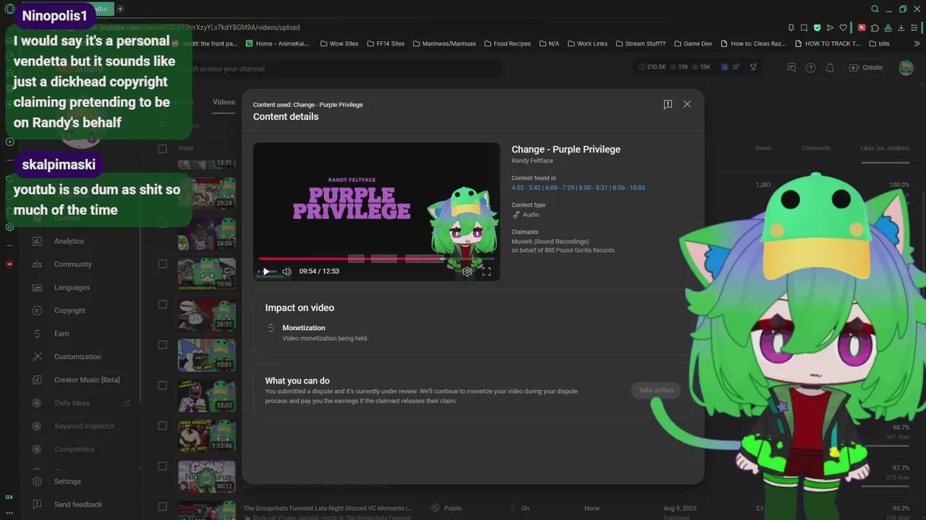Screen dimensions: 926x520
Task: Open the bills bookmark folder
Action: pyautogui.click(x=878, y=43)
